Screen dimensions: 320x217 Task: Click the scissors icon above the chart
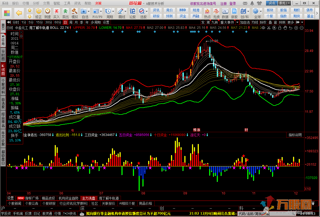[269, 28]
